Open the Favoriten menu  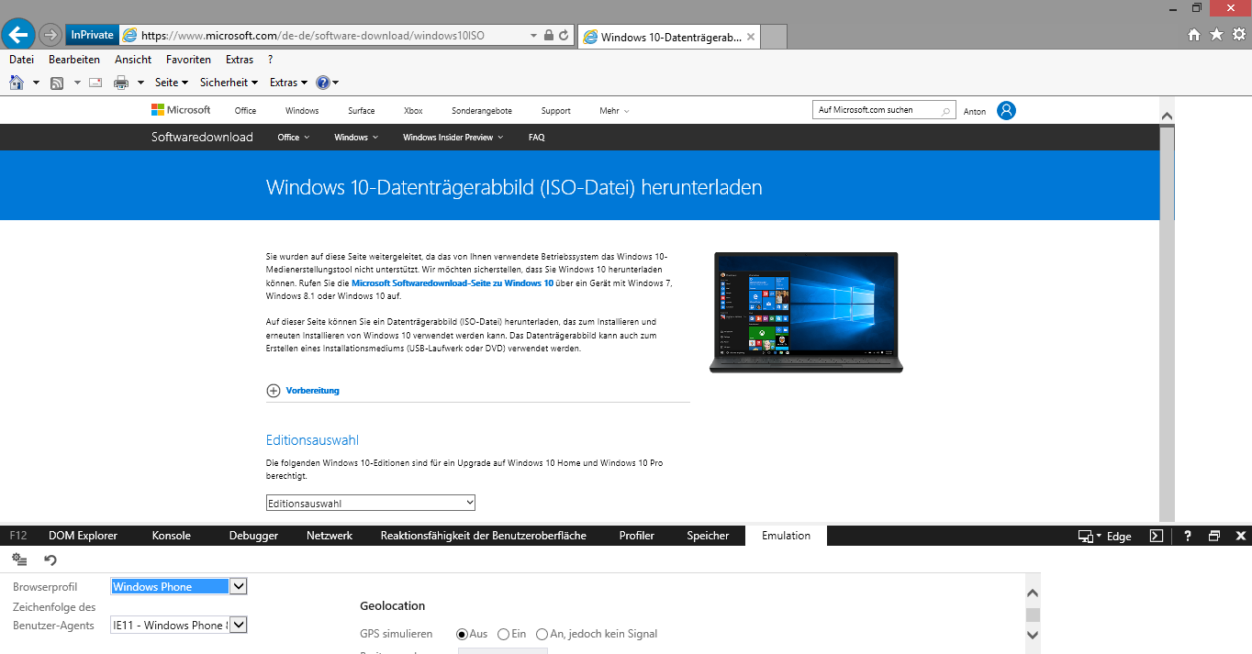coord(188,60)
